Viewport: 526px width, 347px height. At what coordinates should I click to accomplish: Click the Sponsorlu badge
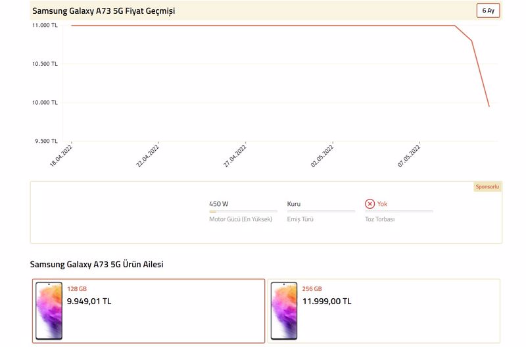487,187
